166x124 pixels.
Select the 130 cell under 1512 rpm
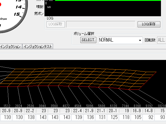(6, 117)
